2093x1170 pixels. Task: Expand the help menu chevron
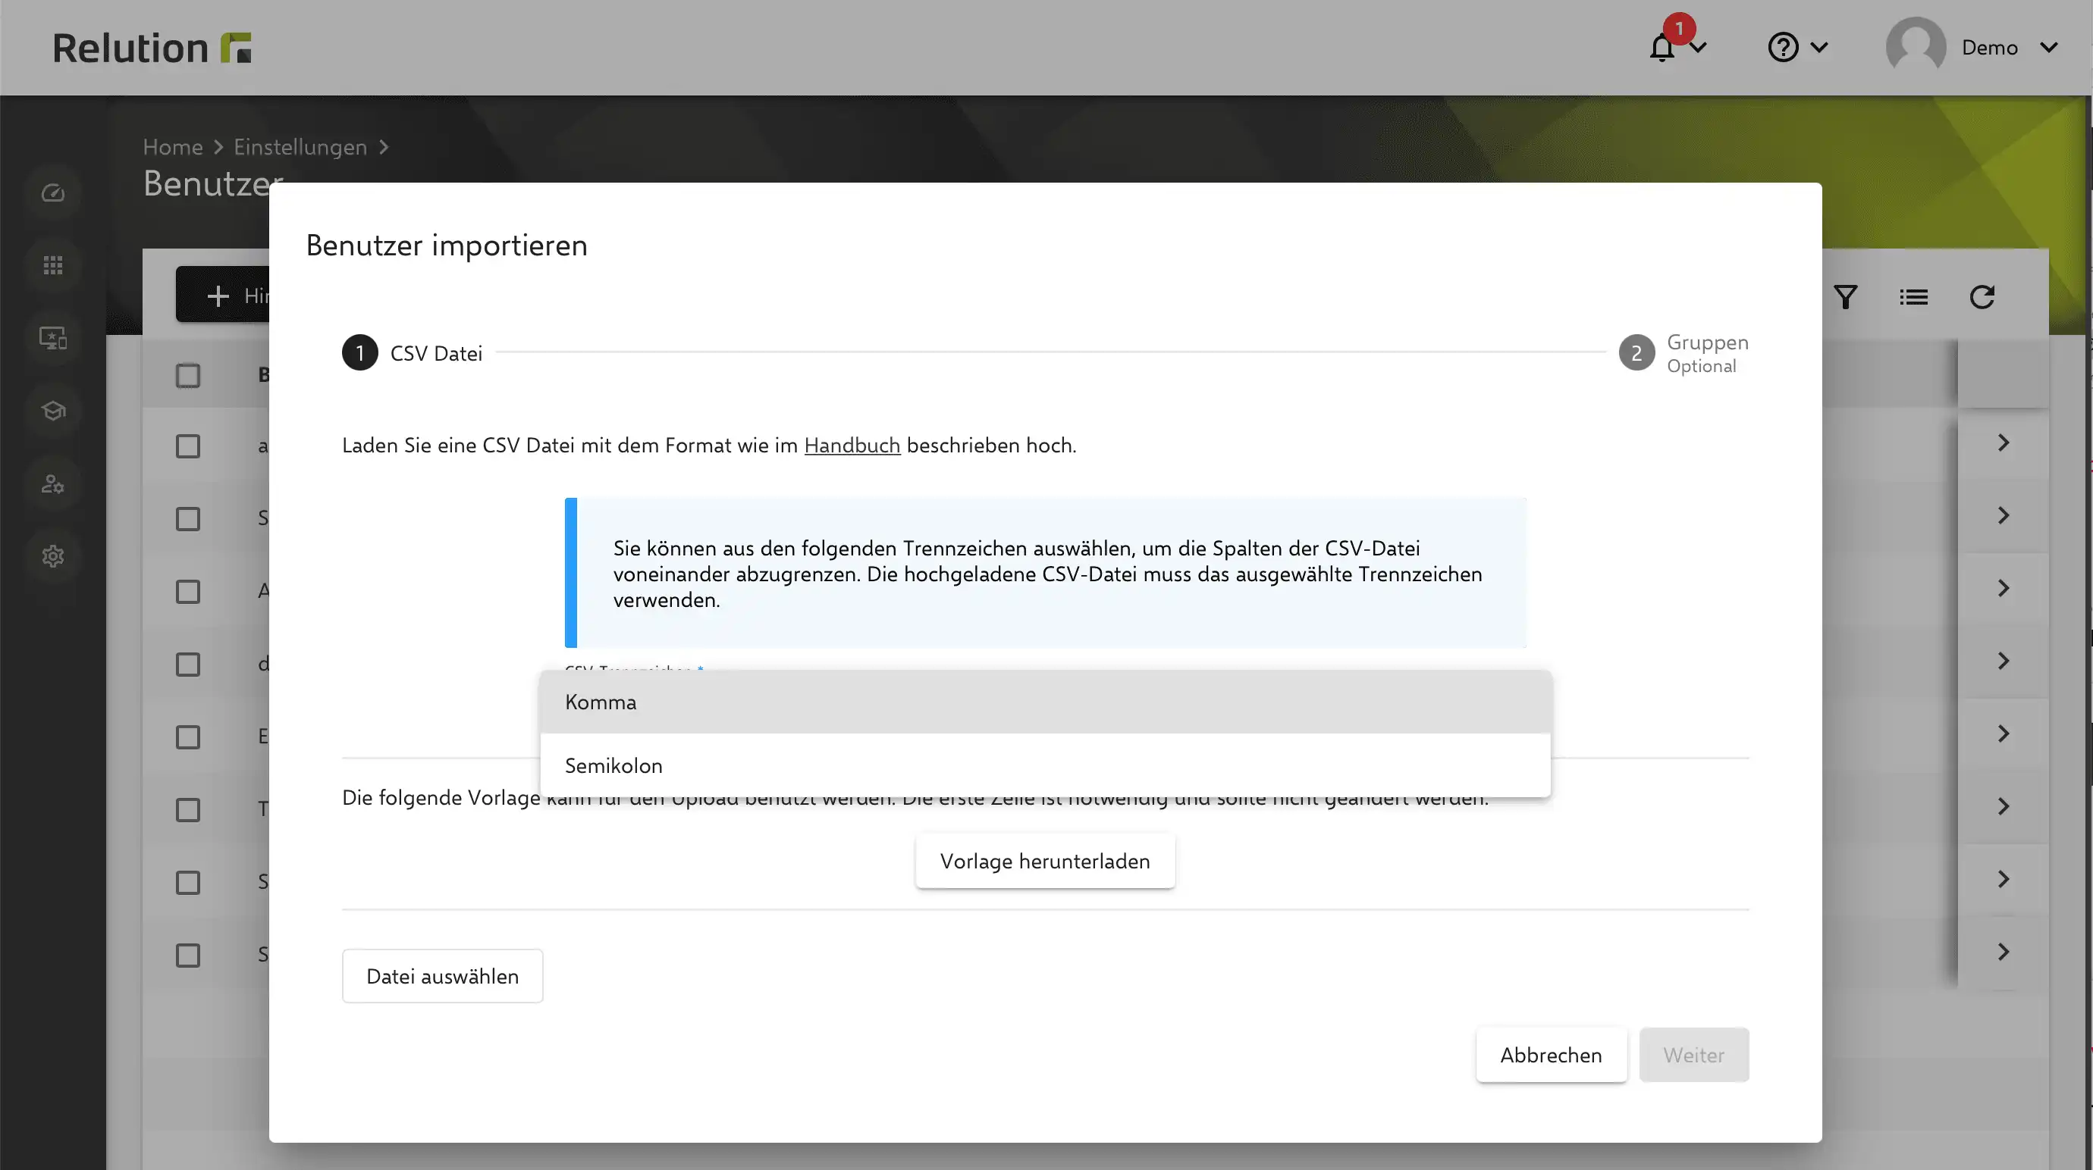click(x=1819, y=48)
